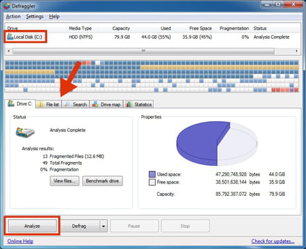Screen dimensions: 306x249
Task: Click the Check for updates link
Action: click(273, 241)
